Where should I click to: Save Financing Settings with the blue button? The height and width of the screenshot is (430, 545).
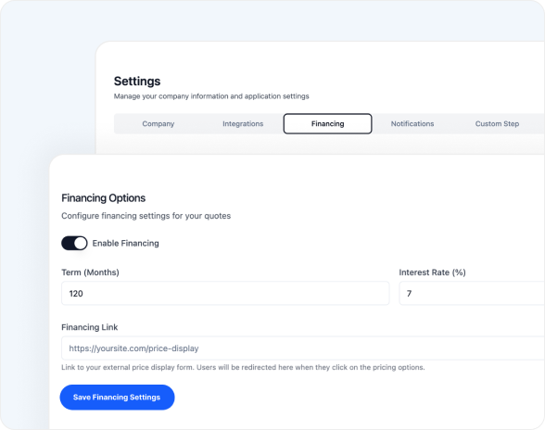click(x=117, y=398)
